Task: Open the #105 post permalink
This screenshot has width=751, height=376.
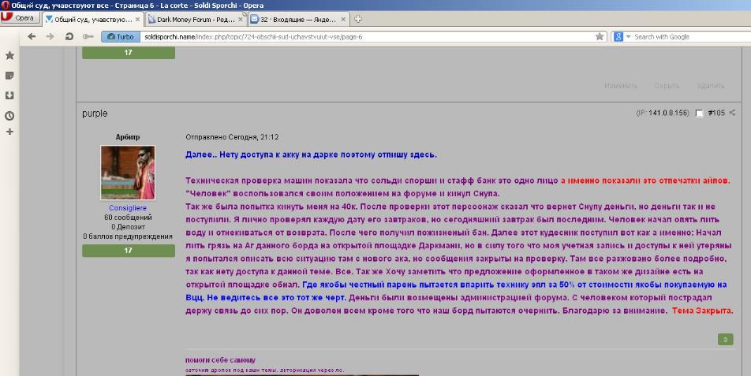Action: click(x=716, y=113)
